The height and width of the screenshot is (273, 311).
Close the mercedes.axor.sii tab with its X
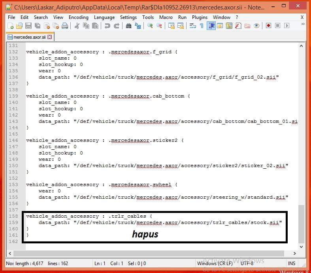(50, 37)
